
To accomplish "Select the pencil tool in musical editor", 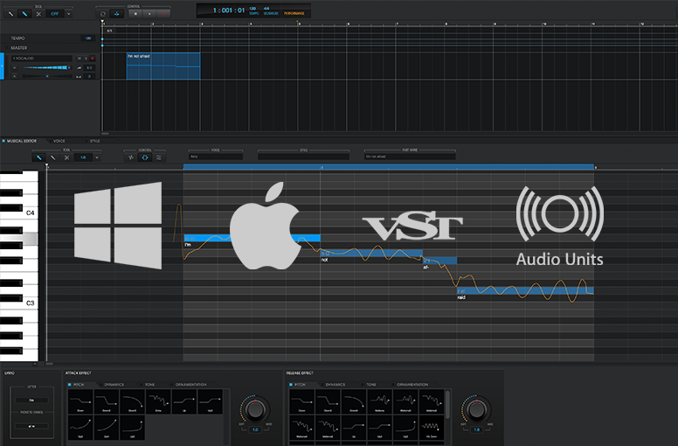I will (x=39, y=157).
